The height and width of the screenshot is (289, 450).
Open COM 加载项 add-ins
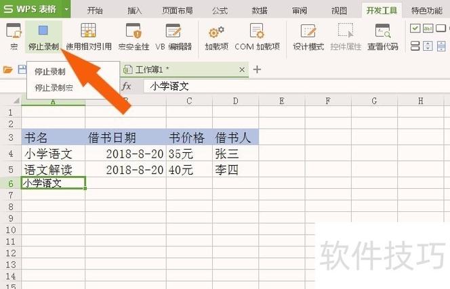257,37
